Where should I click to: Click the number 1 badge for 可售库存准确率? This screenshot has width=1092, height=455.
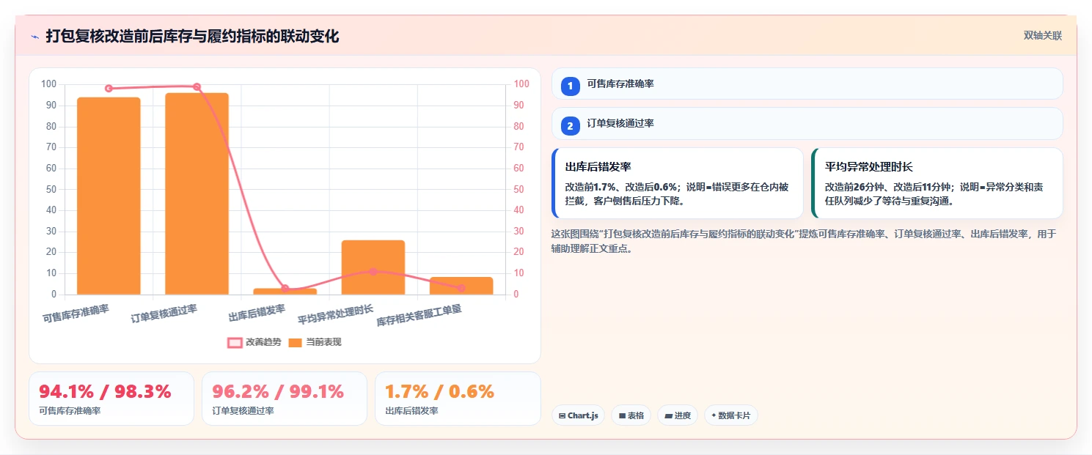571,85
